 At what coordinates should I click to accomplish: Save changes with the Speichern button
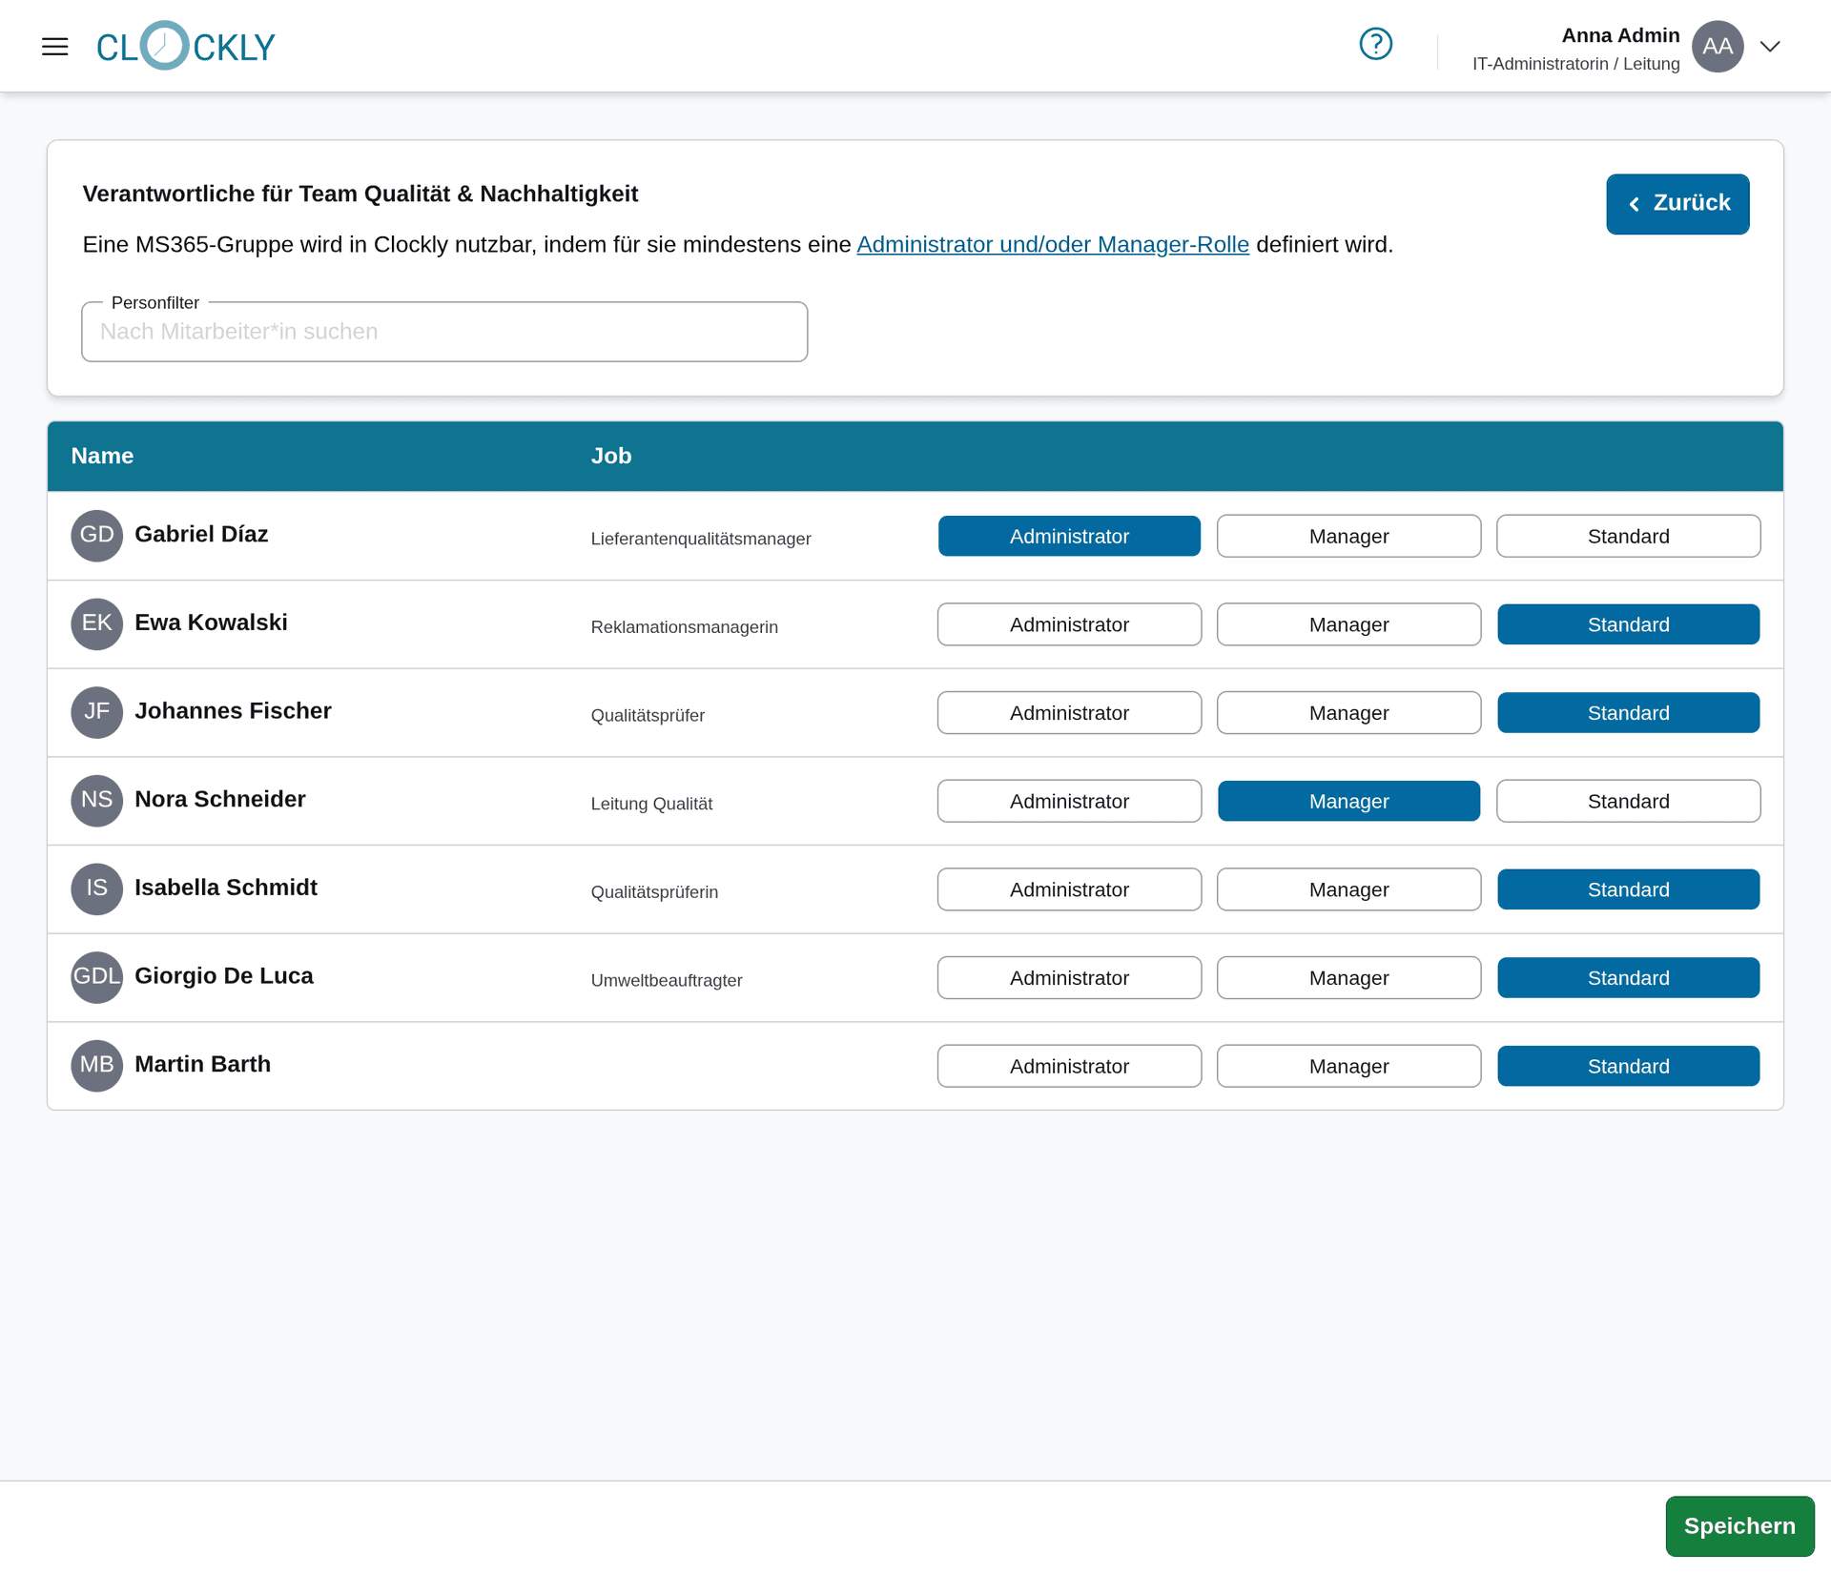point(1738,1525)
